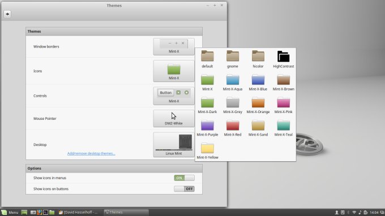Open the Controls theme chooser
The height and width of the screenshot is (216, 385).
click(x=174, y=96)
